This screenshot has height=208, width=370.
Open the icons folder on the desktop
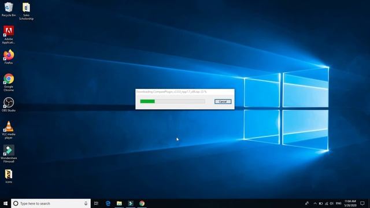9,176
